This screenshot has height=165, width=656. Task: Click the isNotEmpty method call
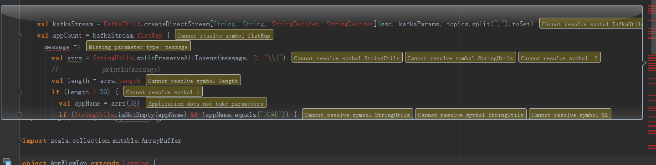click(x=136, y=115)
